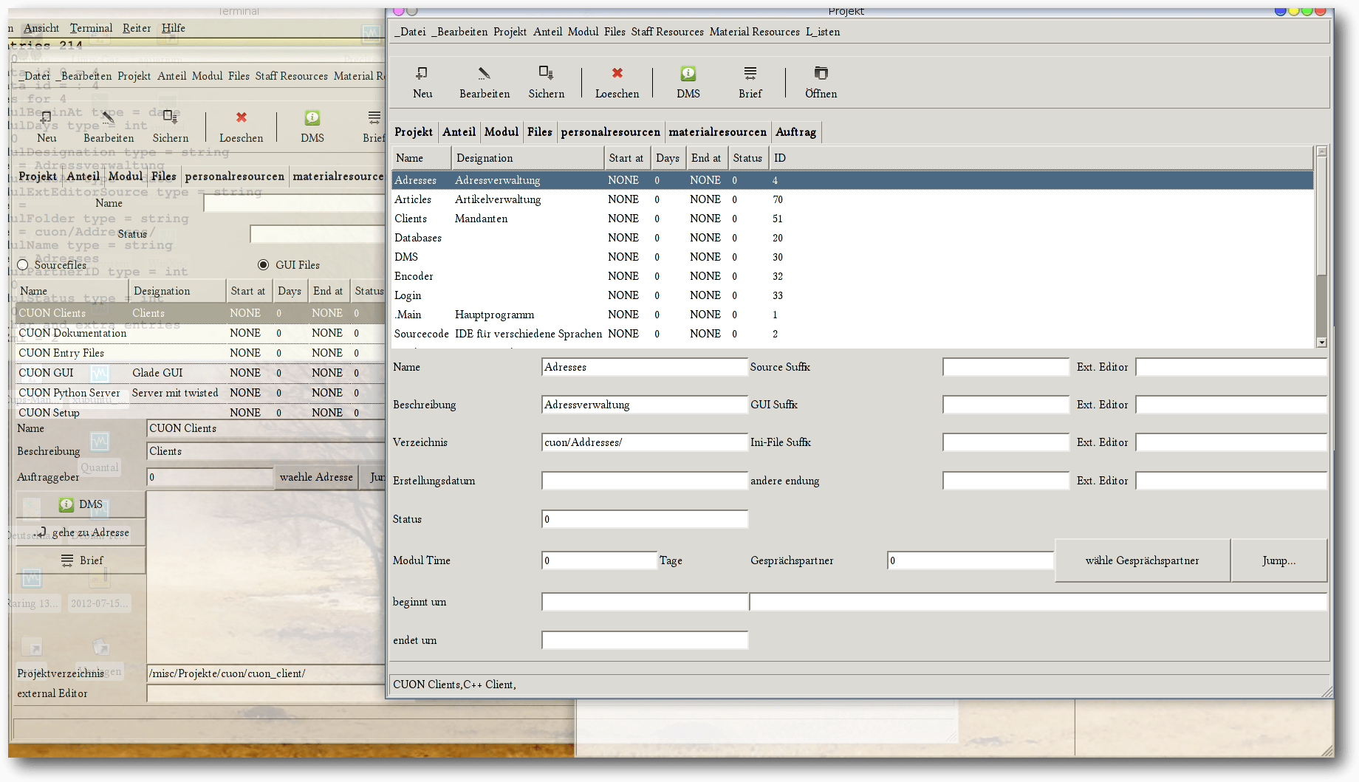1359x782 pixels.
Task: Click 'wähle Gesprächspartner' button
Action: point(1142,560)
